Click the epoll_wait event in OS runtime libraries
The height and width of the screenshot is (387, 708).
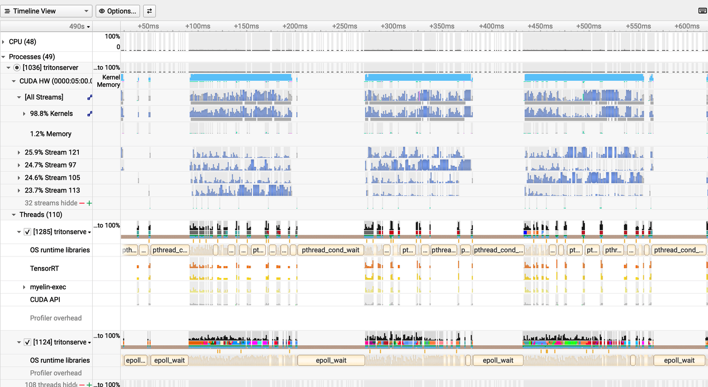pyautogui.click(x=331, y=360)
